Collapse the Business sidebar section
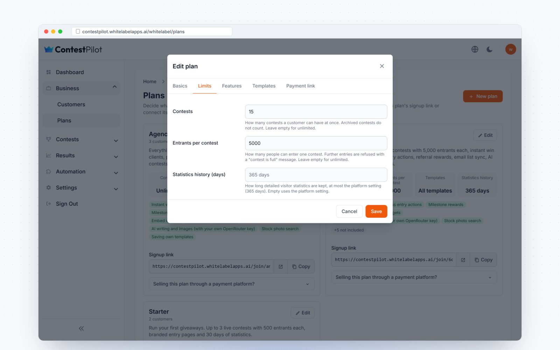 [81, 88]
